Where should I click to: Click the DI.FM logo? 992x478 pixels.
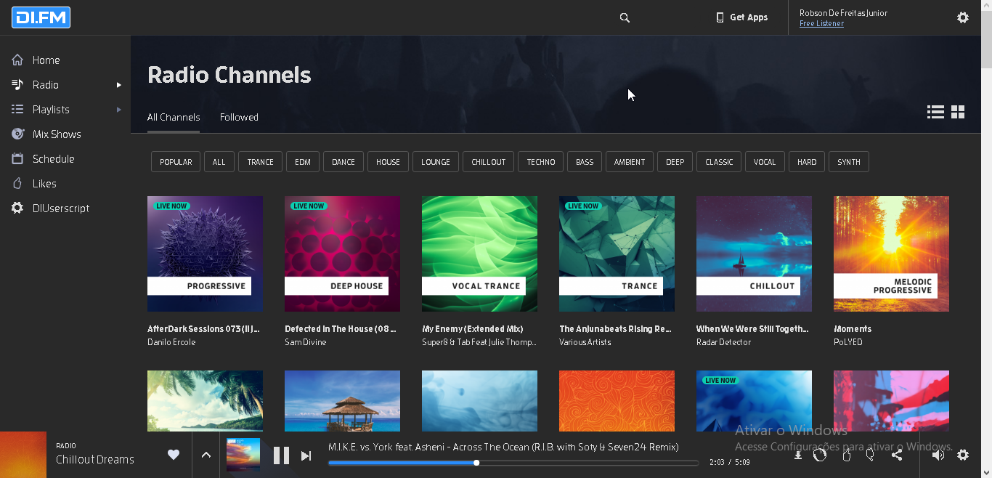[41, 17]
